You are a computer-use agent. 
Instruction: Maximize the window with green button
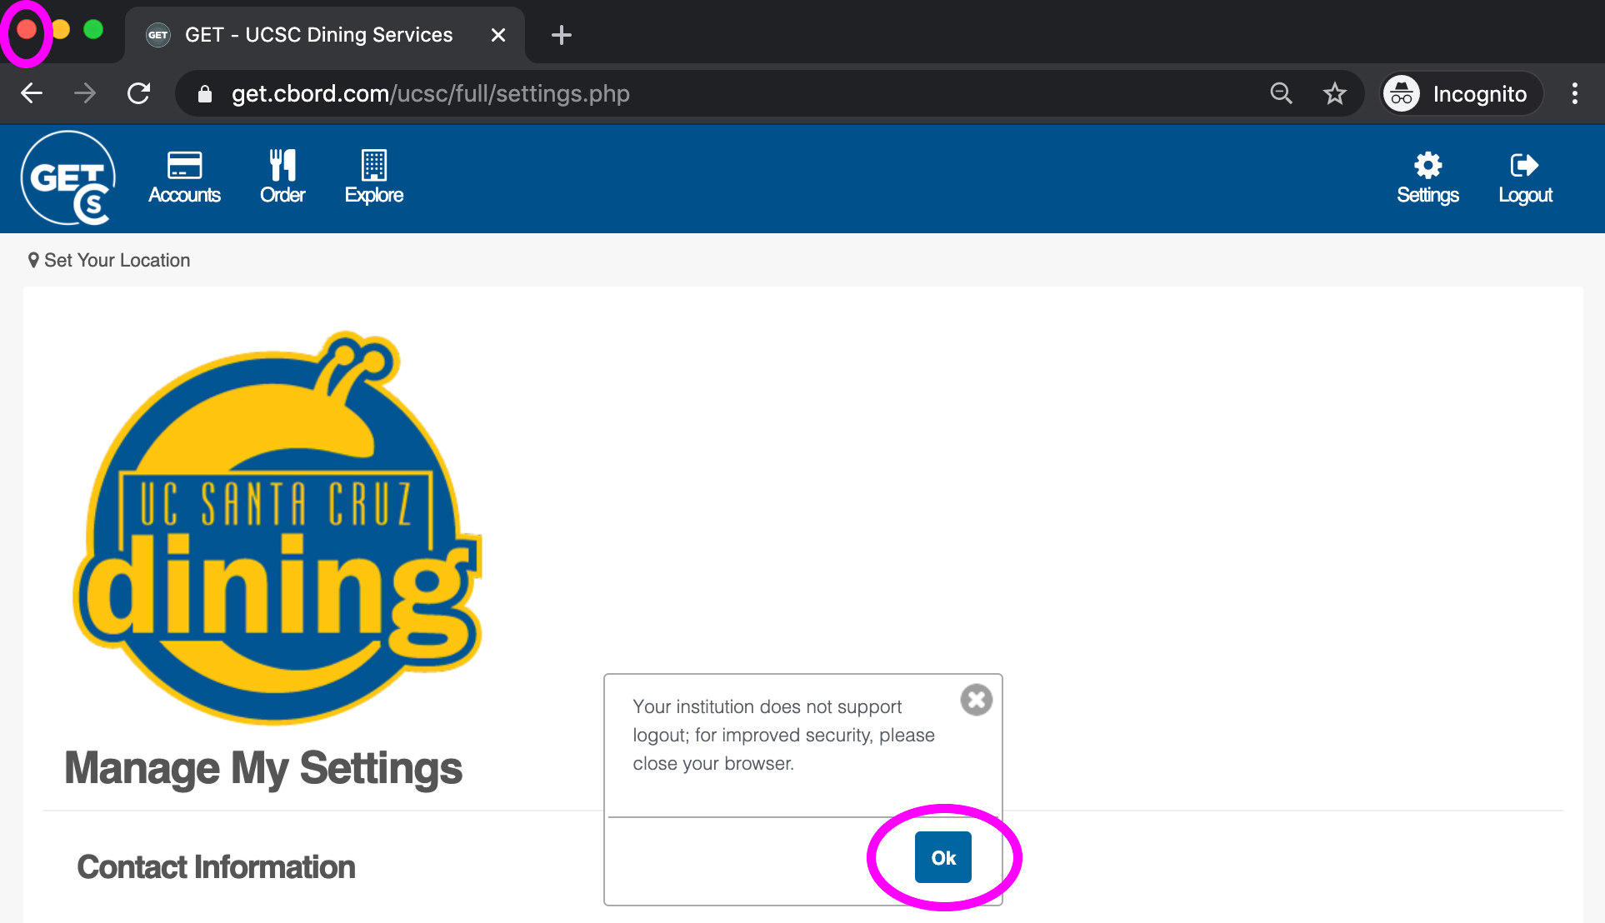pyautogui.click(x=93, y=30)
